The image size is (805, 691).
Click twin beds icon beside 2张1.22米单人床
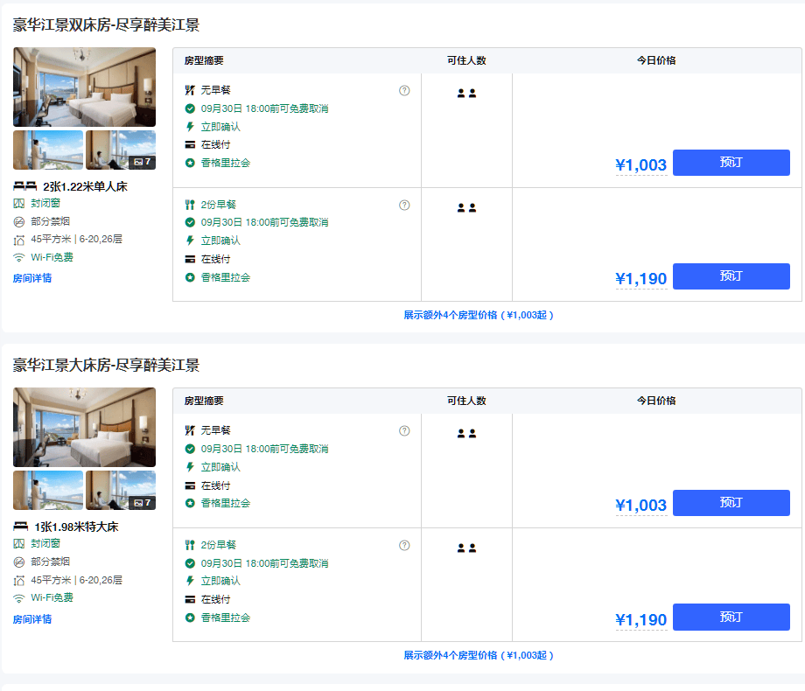[x=24, y=185]
